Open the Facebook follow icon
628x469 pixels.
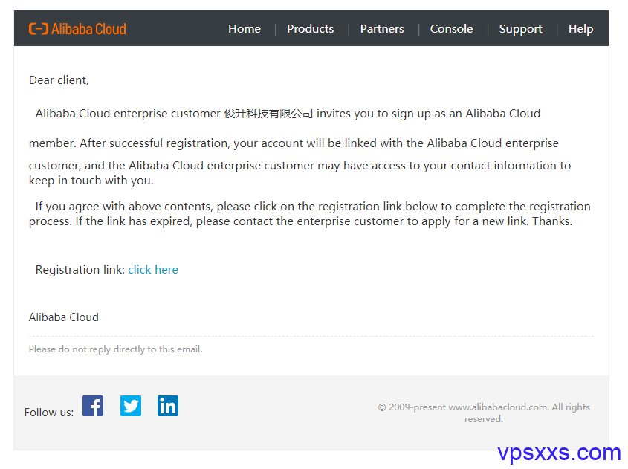click(x=93, y=406)
